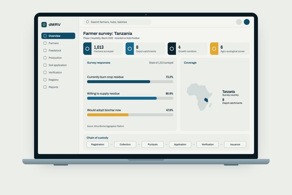The image size is (292, 195).
Task: Click Share of 1,013 surveyed text
Action: [161, 63]
